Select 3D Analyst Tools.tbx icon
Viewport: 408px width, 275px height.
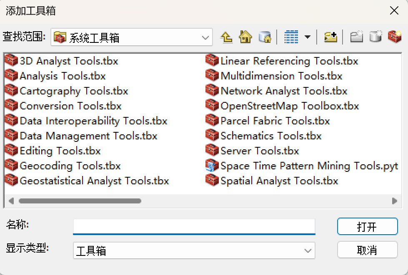point(11,60)
